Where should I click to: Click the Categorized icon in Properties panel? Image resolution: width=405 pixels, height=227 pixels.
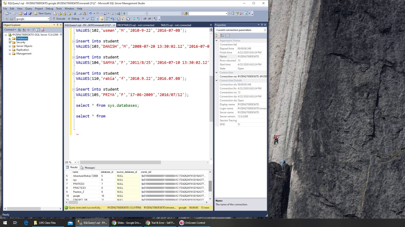217,36
